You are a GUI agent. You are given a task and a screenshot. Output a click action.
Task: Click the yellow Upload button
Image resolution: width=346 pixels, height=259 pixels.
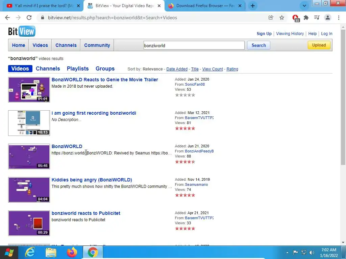coord(319,45)
